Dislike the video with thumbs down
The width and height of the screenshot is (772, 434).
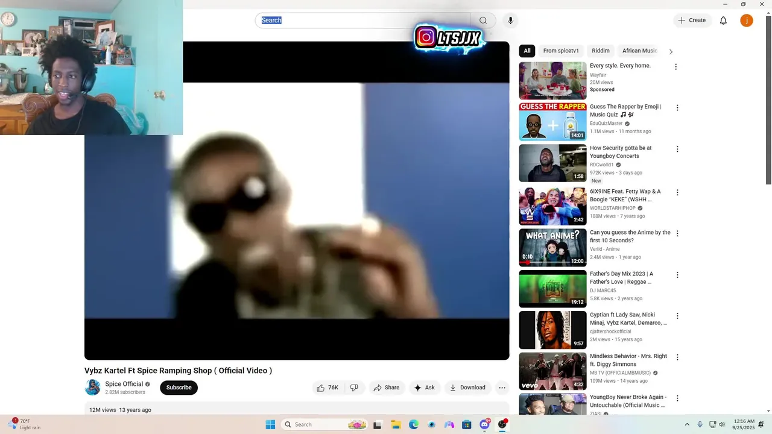tap(354, 388)
